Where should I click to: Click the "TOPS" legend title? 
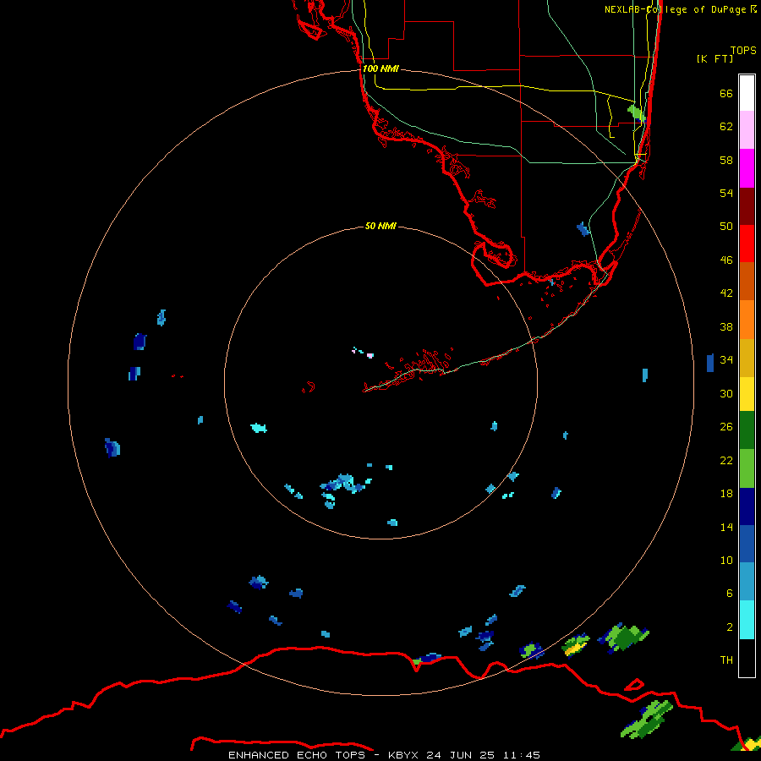pos(743,50)
